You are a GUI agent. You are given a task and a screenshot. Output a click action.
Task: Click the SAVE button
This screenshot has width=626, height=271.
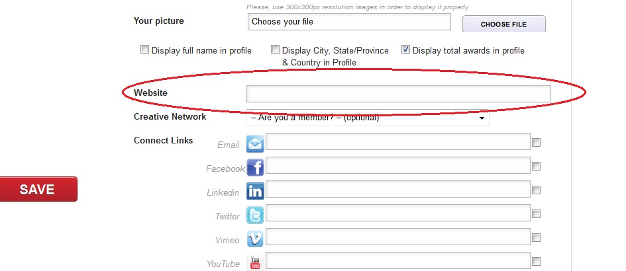click(38, 189)
